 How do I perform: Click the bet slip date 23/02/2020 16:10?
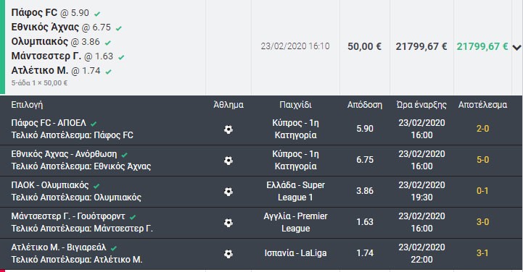point(295,46)
